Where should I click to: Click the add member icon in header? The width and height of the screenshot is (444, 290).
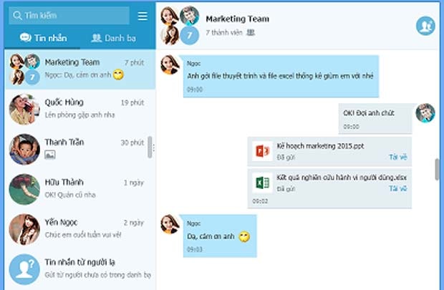425,26
